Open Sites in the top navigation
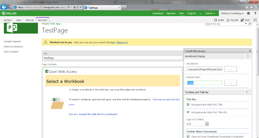 pos(182,14)
